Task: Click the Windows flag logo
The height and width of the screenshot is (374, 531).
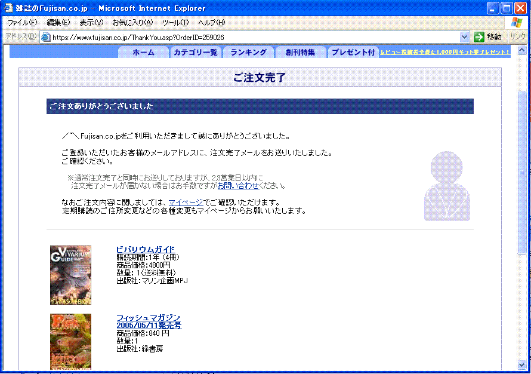Action: tap(516, 22)
